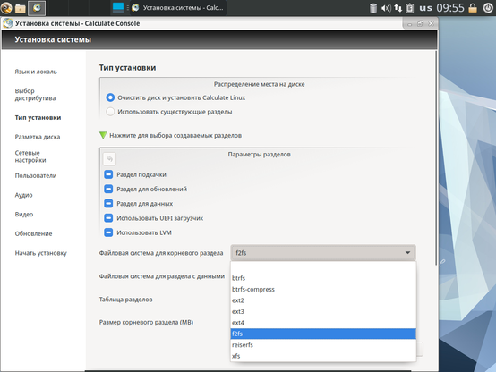Click the Calculate Console window title icon
The width and height of the screenshot is (496, 372).
coord(7,23)
